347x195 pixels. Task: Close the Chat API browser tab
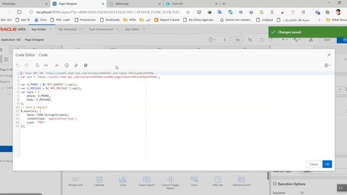pyautogui.click(x=216, y=4)
